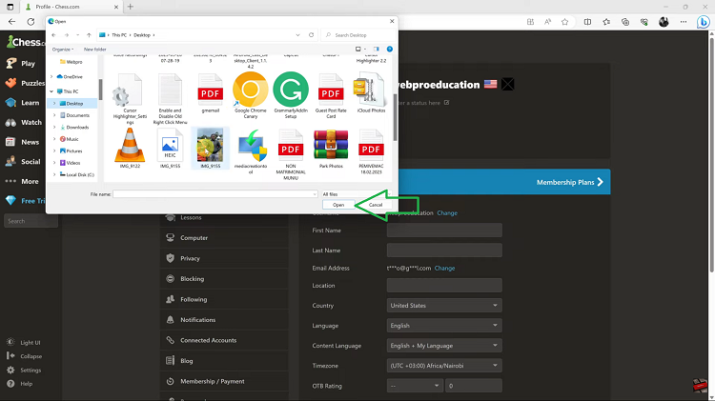Toggle Light UI mode
715x401 pixels.
click(24, 342)
